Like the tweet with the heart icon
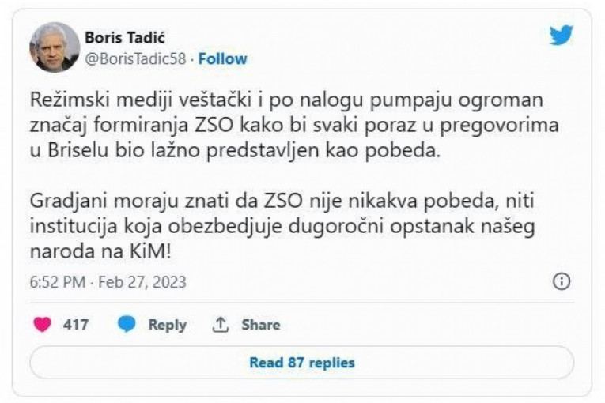605x403 pixels. tap(42, 325)
